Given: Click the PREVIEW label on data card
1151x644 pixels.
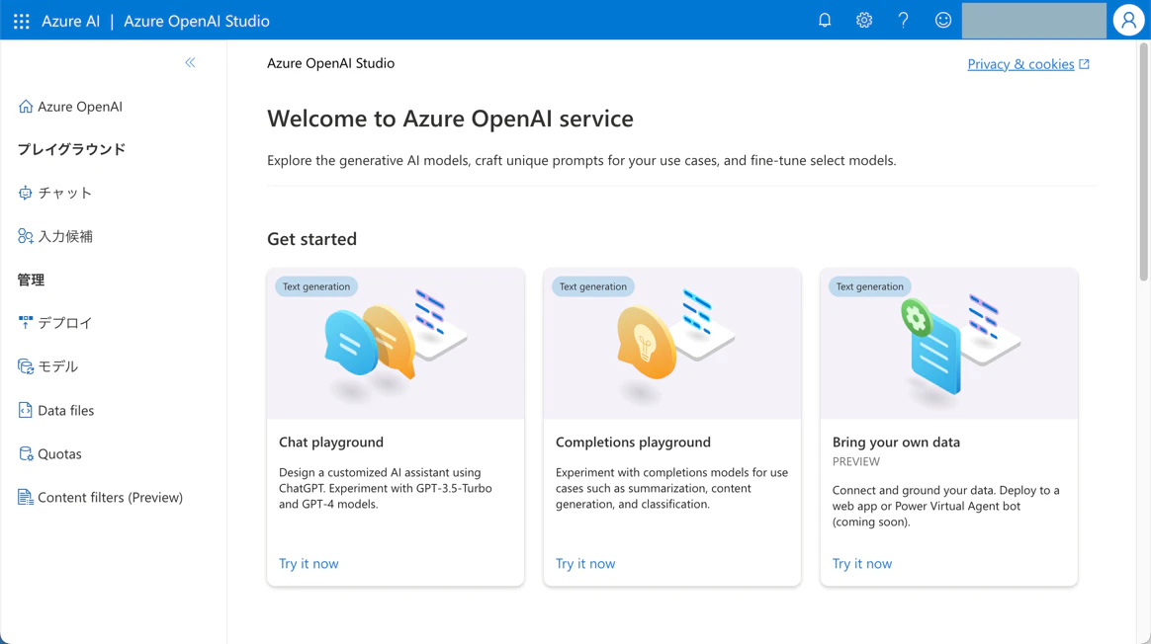Looking at the screenshot, I should tap(856, 461).
